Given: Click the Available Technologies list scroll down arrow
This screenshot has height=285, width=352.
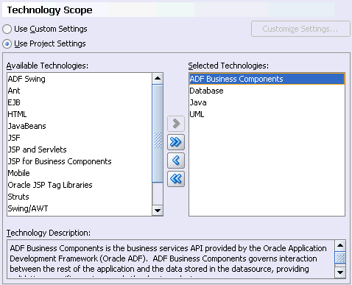Looking at the screenshot, I should click(158, 211).
